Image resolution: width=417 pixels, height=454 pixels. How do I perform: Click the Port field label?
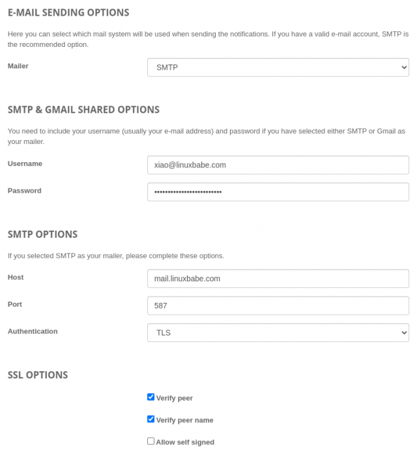(15, 304)
